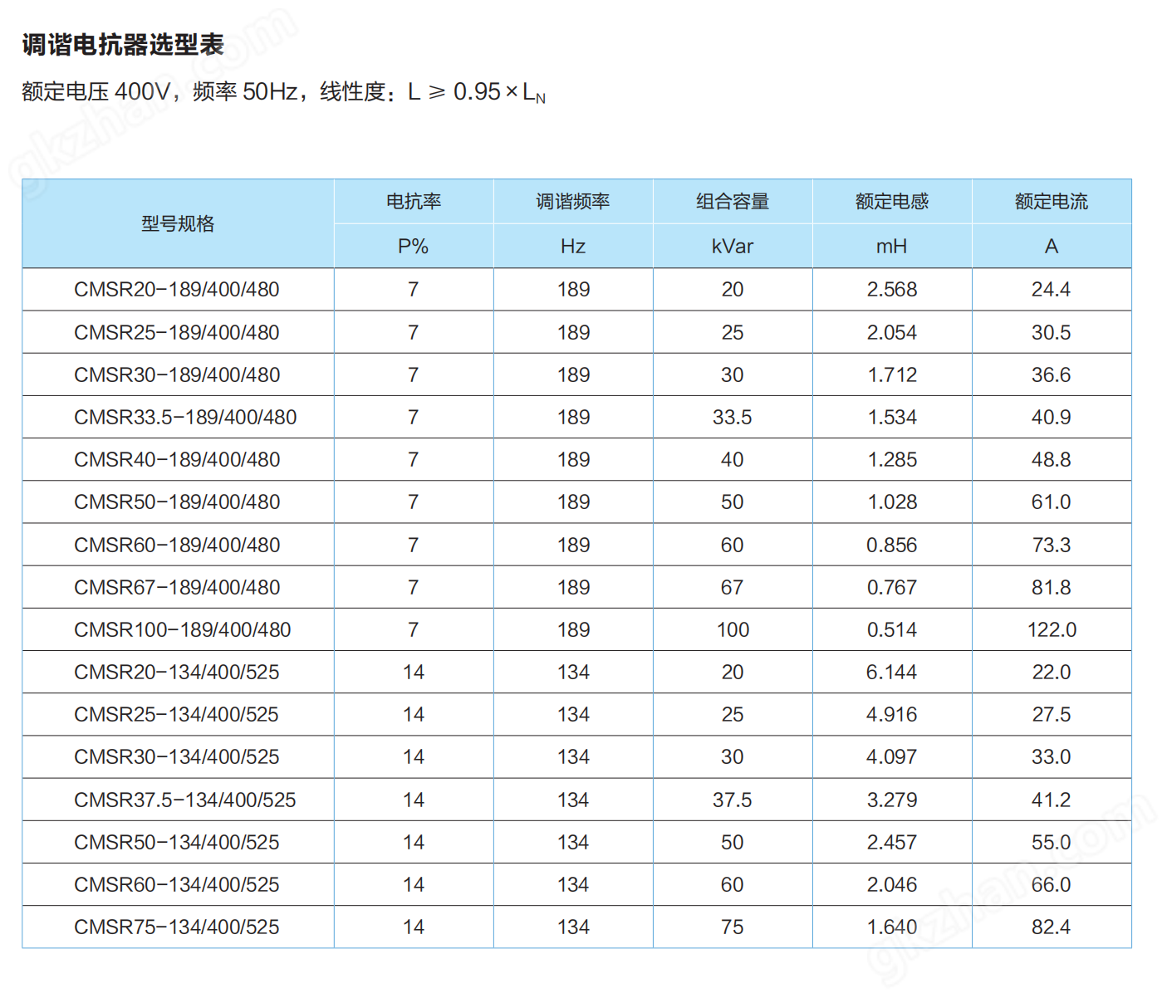
Task: Click the kVar unit cell
Action: pos(733,247)
